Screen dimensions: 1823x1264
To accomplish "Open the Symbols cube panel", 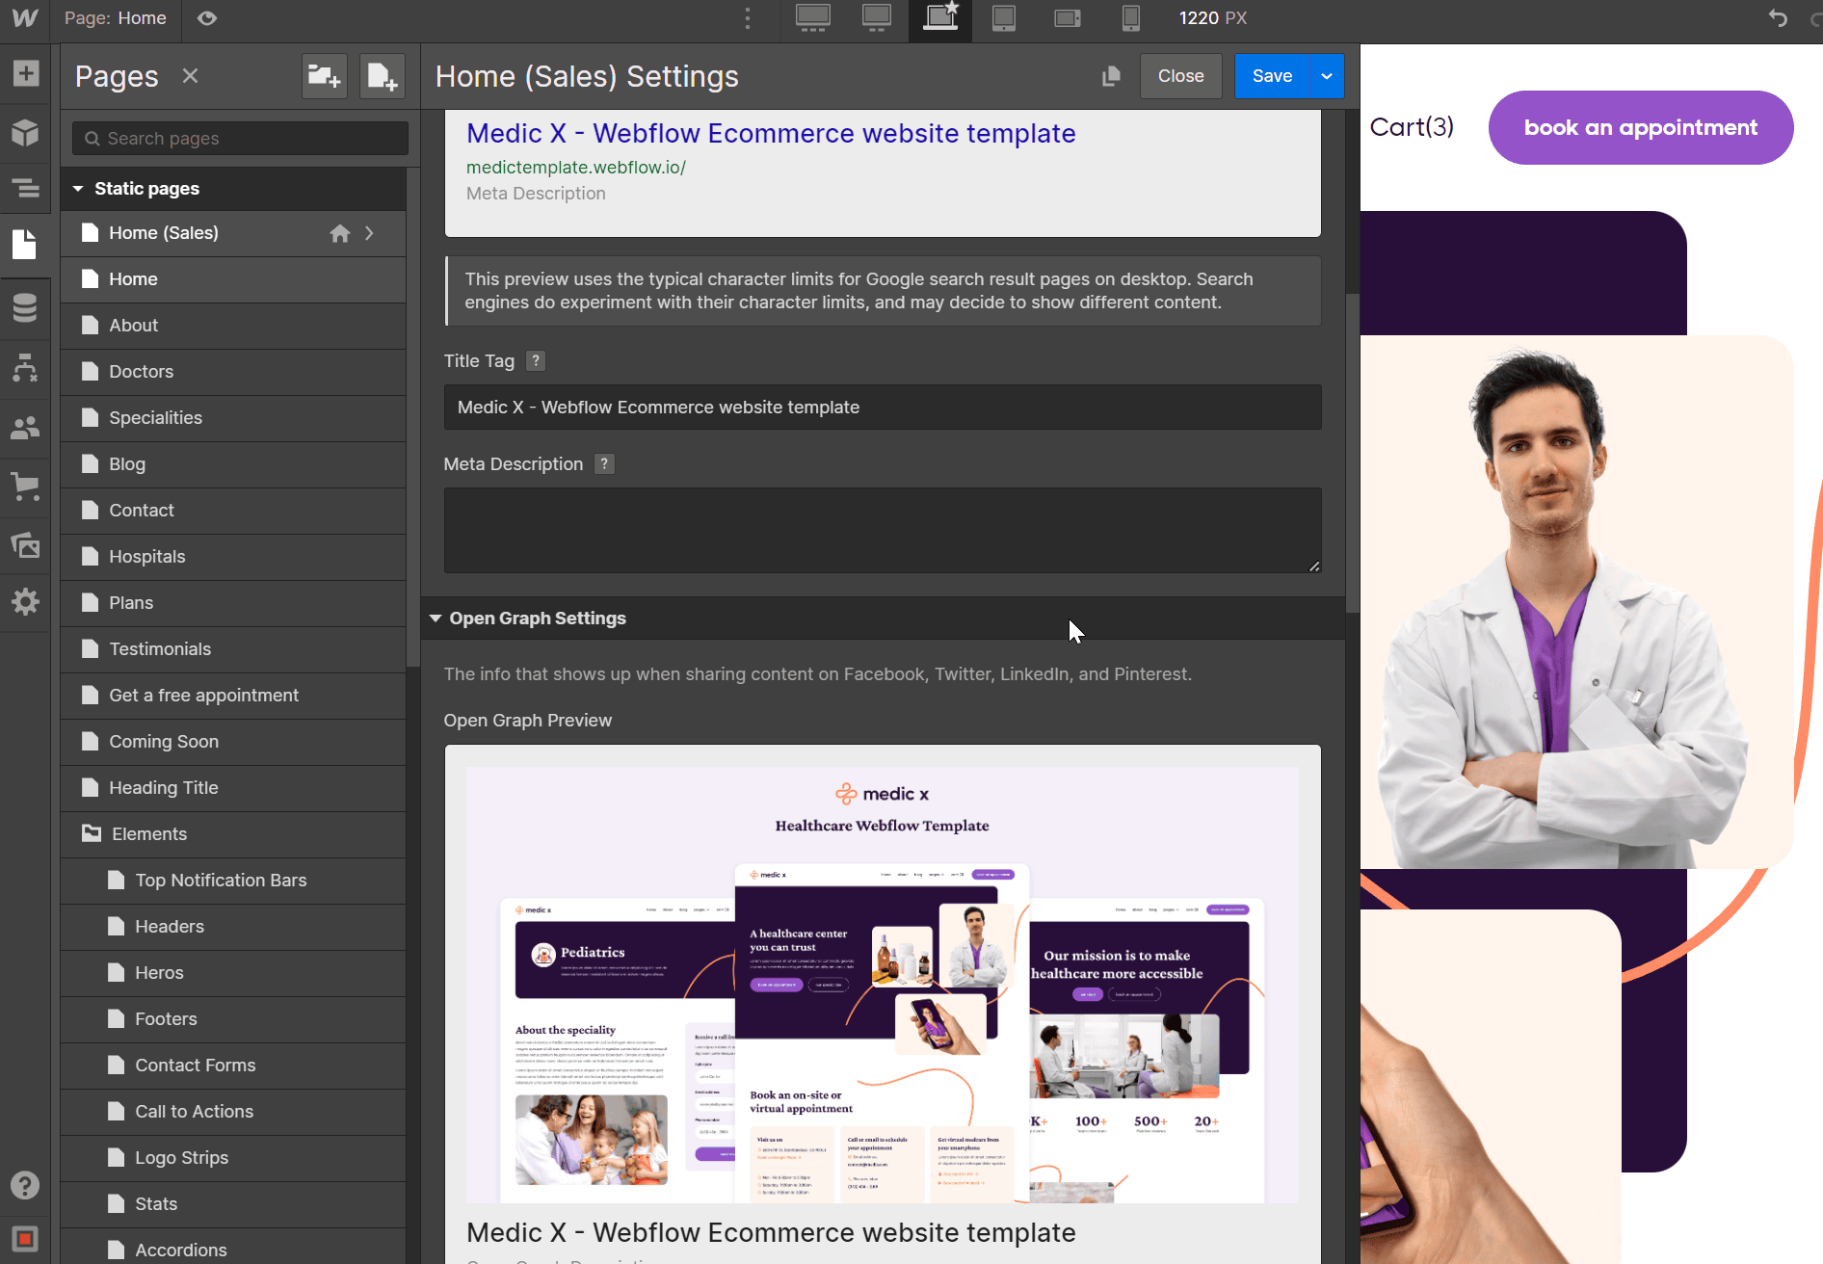I will point(25,132).
